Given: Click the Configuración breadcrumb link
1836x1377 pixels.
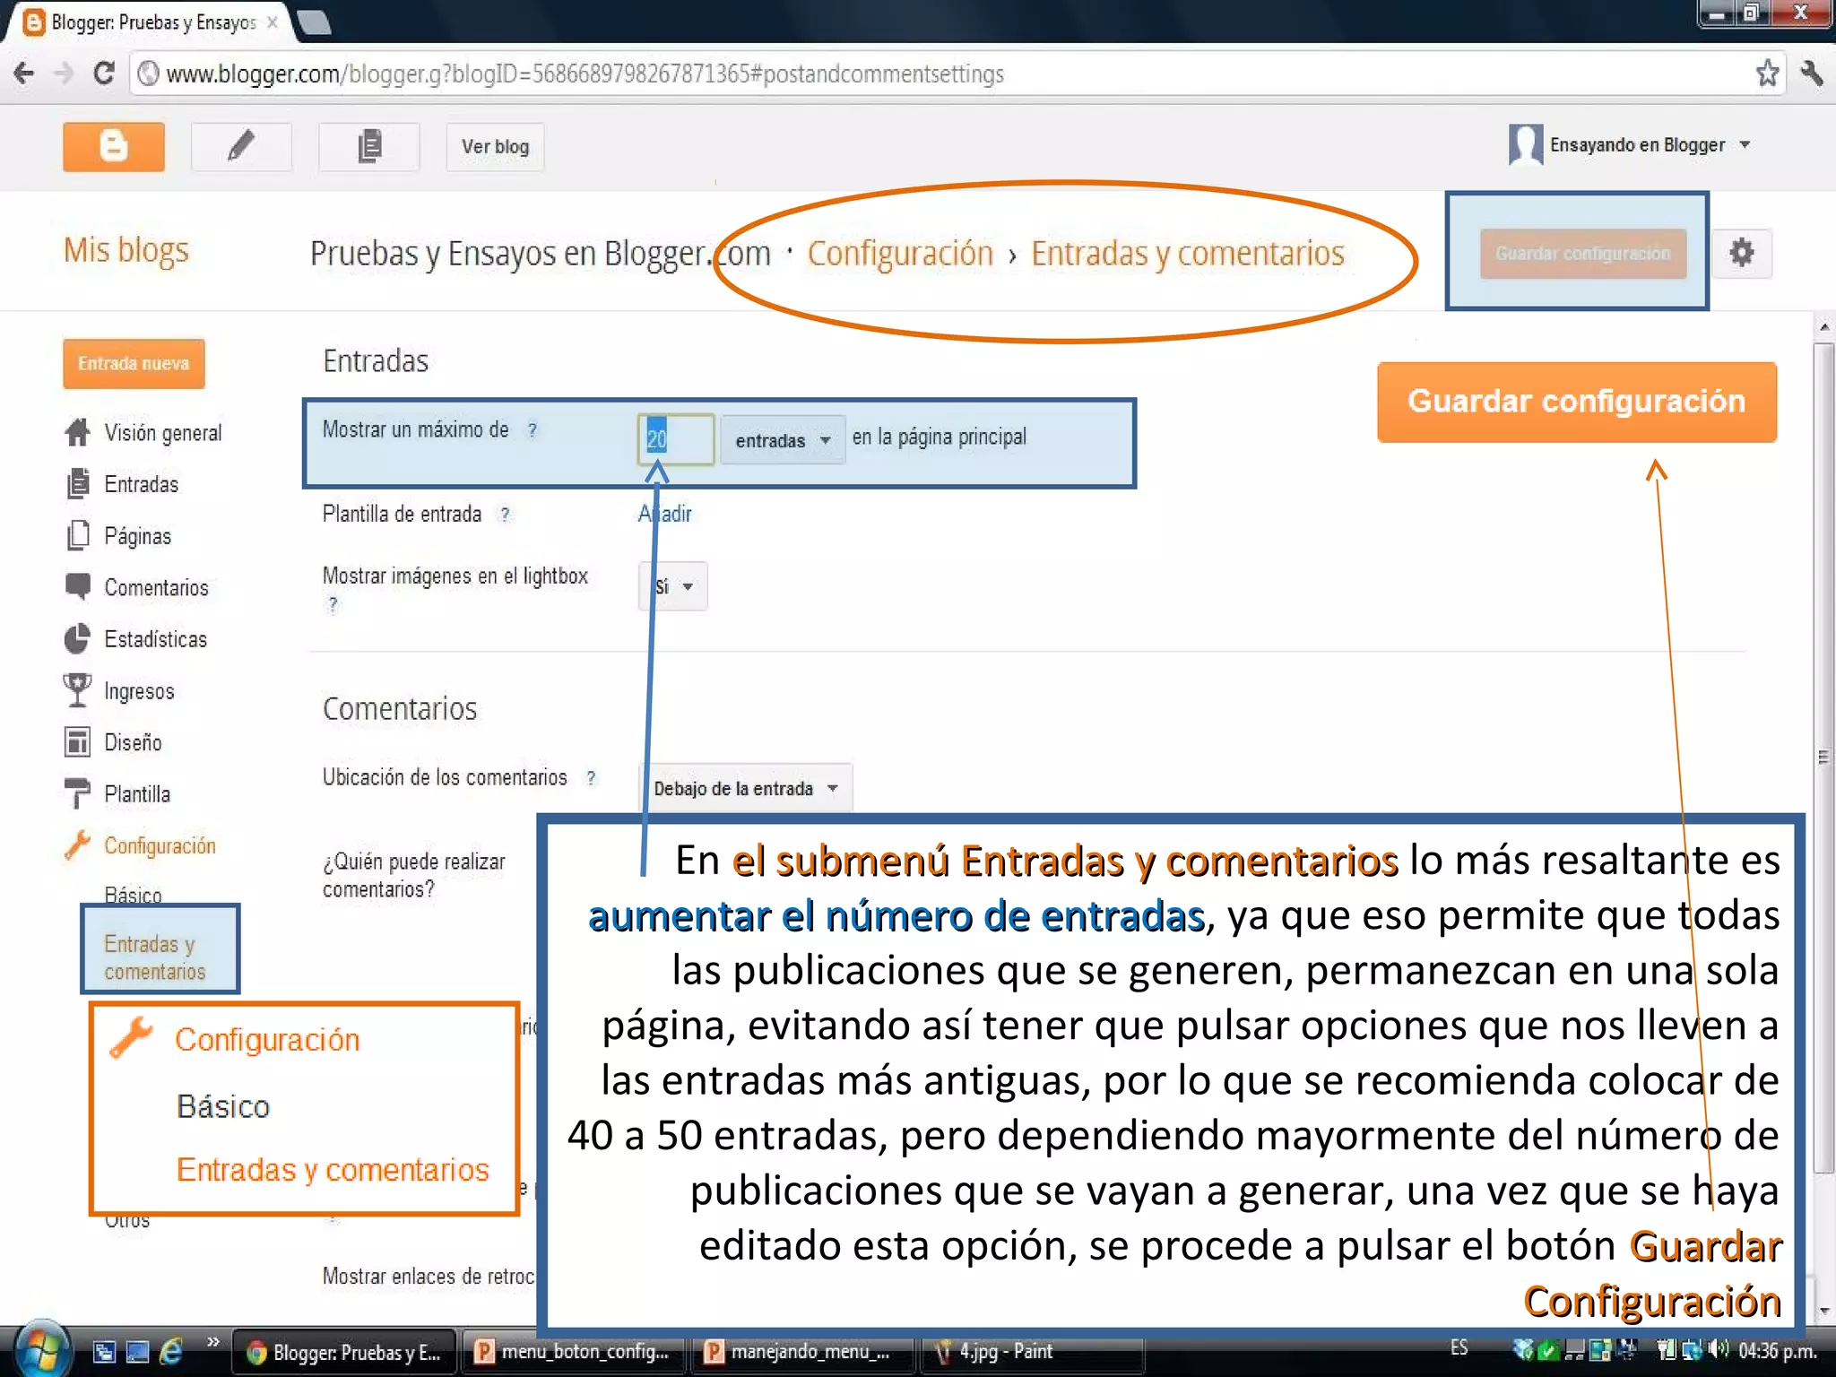Looking at the screenshot, I should [900, 254].
